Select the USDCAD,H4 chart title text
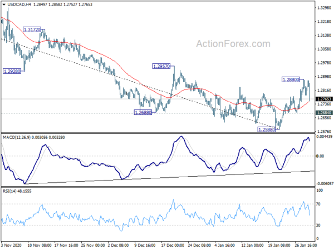Viewport: 334px width, 250px height. [x=19, y=4]
